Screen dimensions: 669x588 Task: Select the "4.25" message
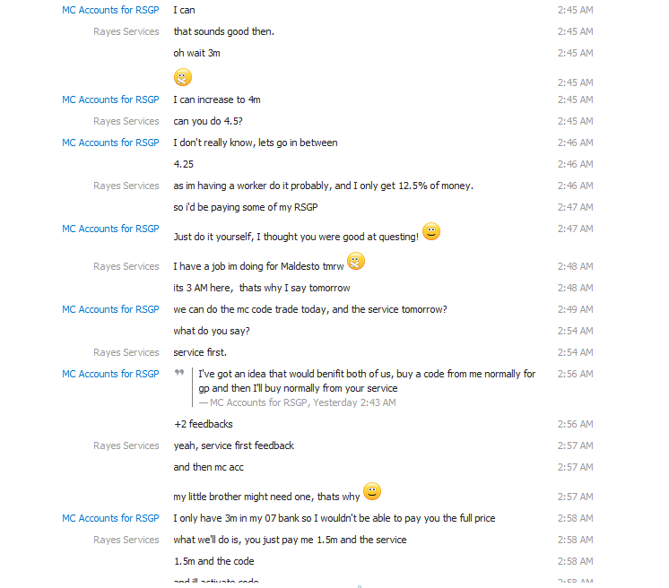[x=183, y=164]
